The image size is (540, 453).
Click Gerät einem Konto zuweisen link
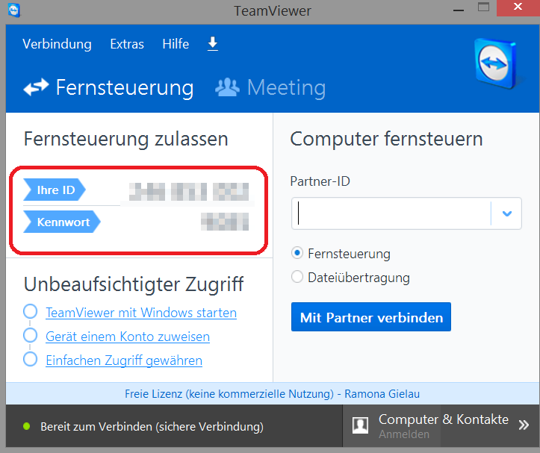tap(128, 337)
